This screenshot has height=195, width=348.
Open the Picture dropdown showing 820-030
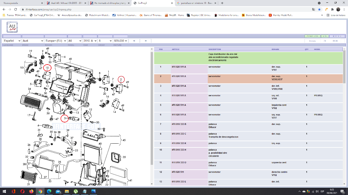pos(120,41)
